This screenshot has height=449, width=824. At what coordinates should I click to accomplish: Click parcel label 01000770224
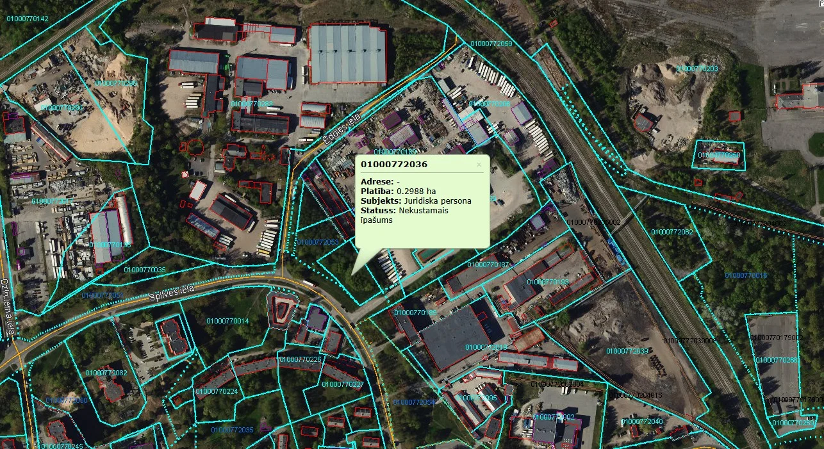(217, 391)
